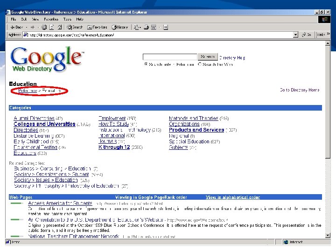This screenshot has width=336, height=252.
Task: Click the PageRank bar beside Access America for Students
Action: tap(17, 203)
